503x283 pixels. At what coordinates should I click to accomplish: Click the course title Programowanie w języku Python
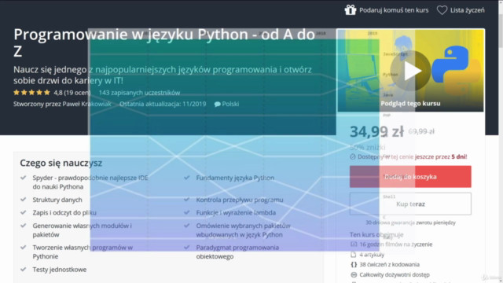(x=164, y=42)
